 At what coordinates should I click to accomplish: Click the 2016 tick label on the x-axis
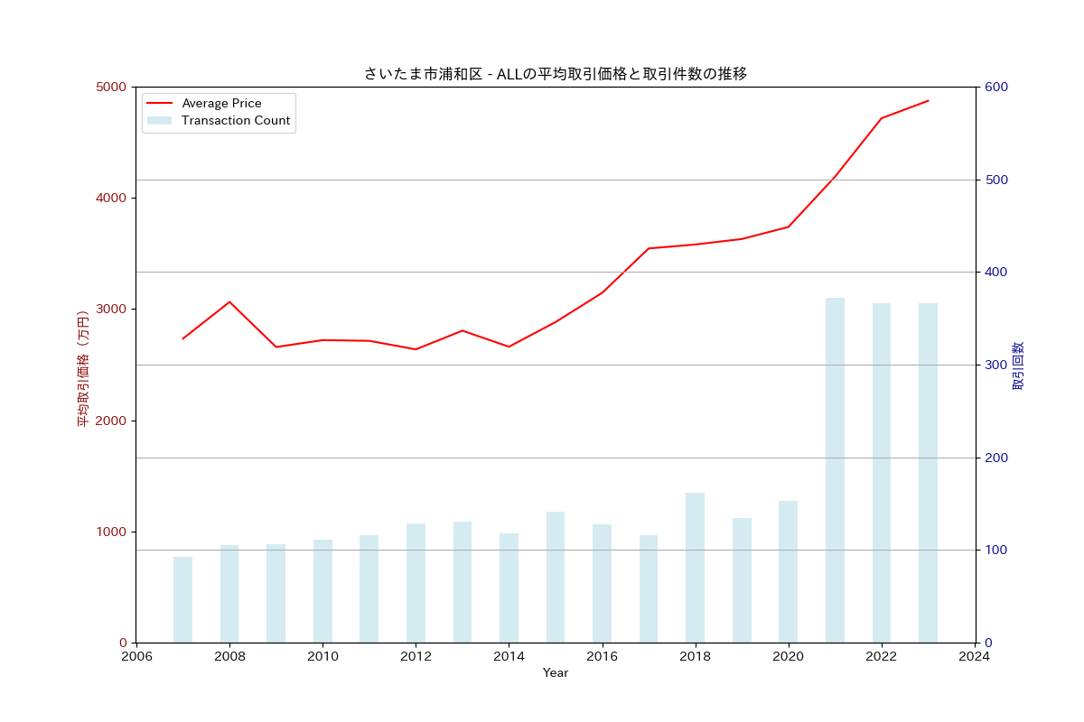click(601, 657)
